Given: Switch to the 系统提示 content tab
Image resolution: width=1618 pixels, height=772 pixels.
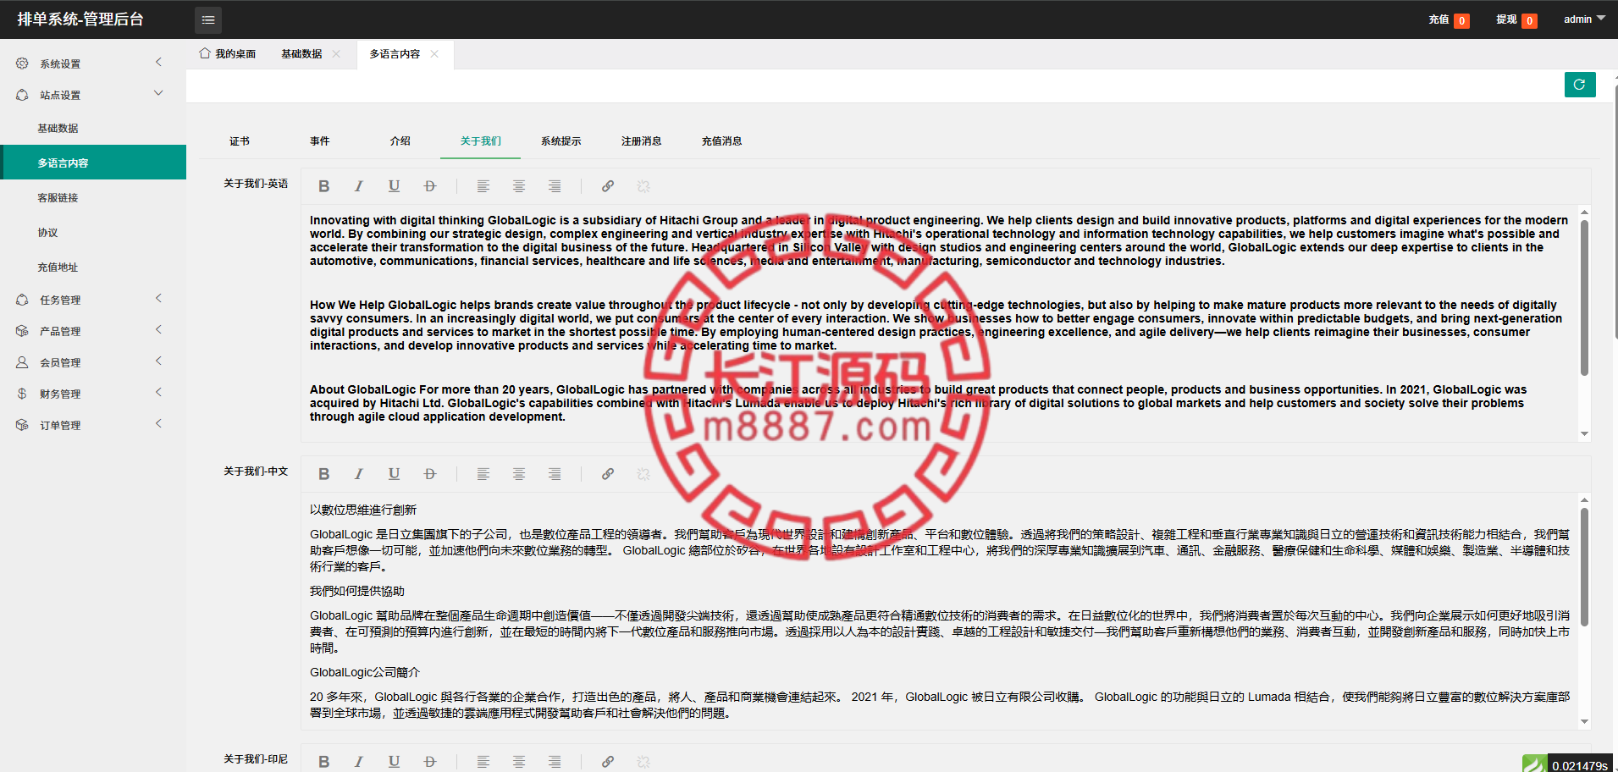Looking at the screenshot, I should point(561,141).
